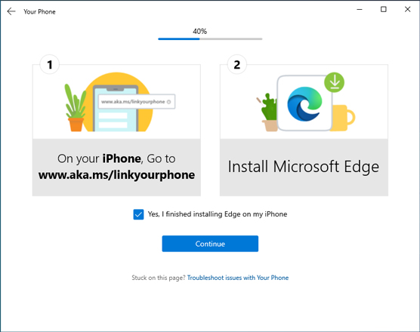Click the Microsoft Edge logo icon
The image size is (420, 332).
coord(304,104)
